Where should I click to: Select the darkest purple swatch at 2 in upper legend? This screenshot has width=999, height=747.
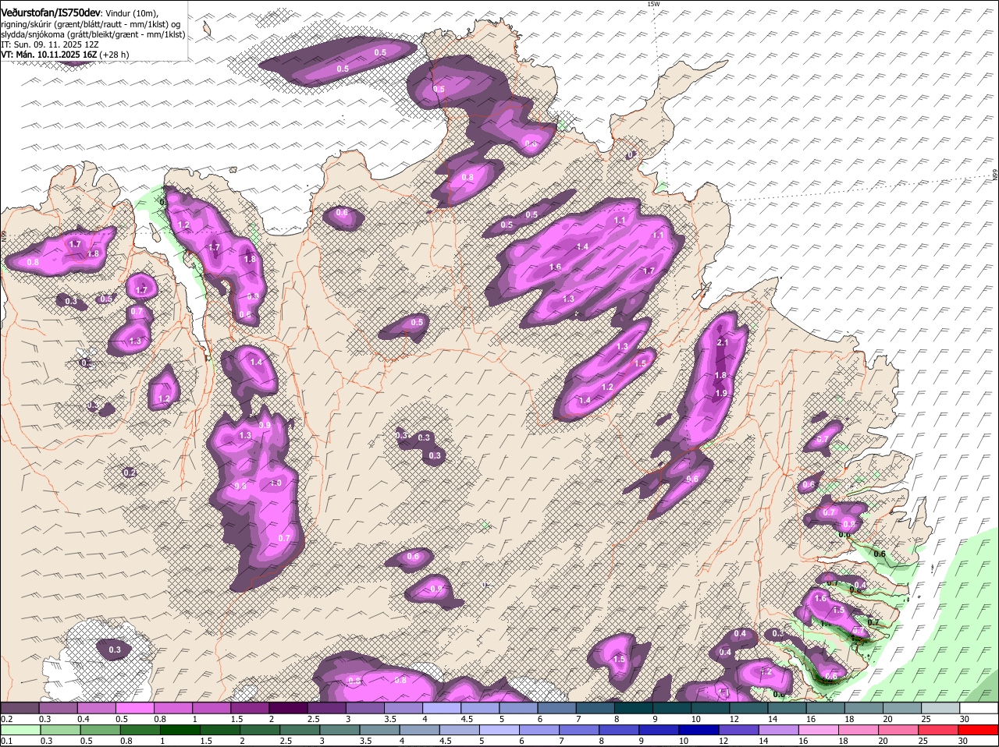pos(290,708)
